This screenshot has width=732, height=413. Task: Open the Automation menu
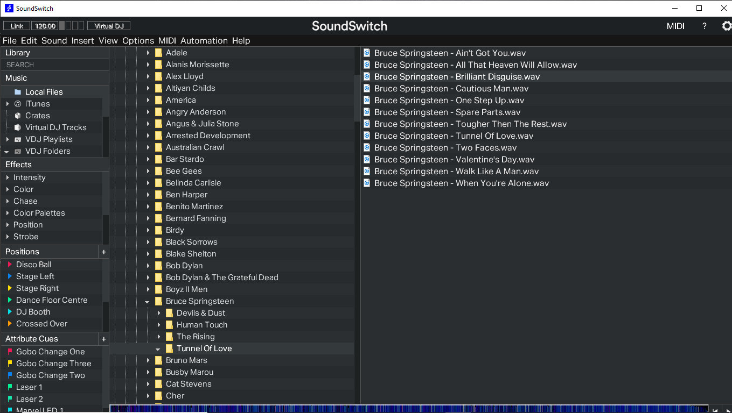pyautogui.click(x=204, y=40)
